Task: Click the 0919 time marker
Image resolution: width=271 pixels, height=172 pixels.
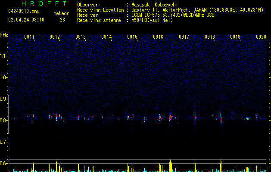Action: tap(235, 37)
